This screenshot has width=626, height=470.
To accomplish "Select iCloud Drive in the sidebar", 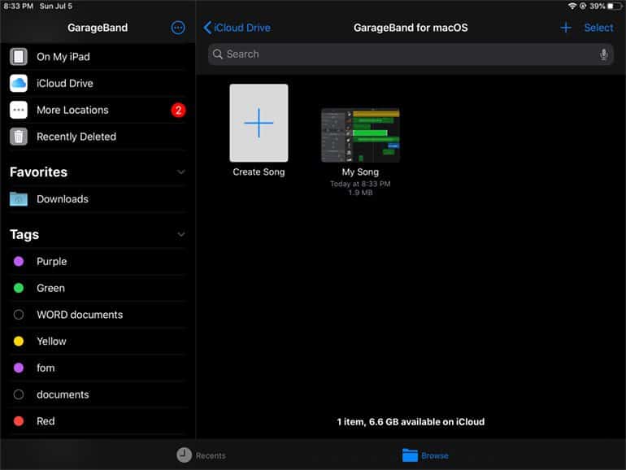I will point(98,83).
